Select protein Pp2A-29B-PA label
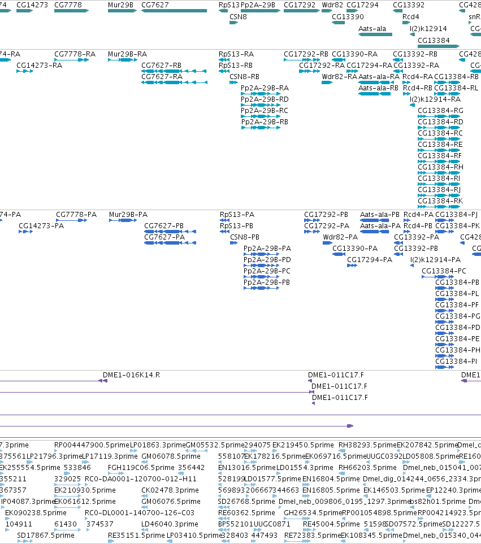The image size is (481, 544). (x=267, y=249)
